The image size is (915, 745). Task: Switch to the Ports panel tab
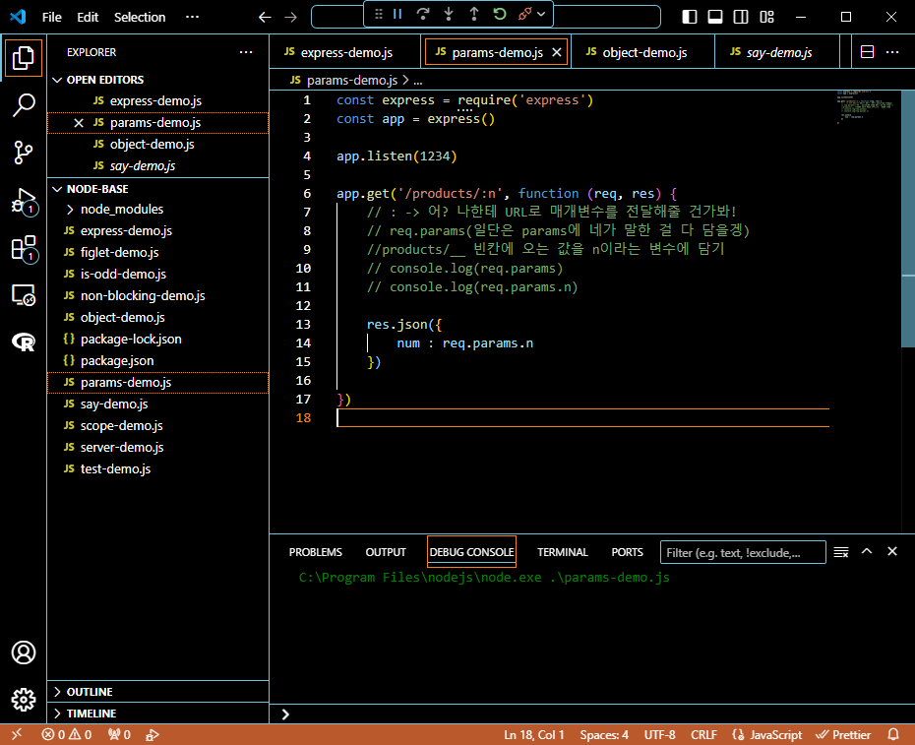pyautogui.click(x=627, y=552)
